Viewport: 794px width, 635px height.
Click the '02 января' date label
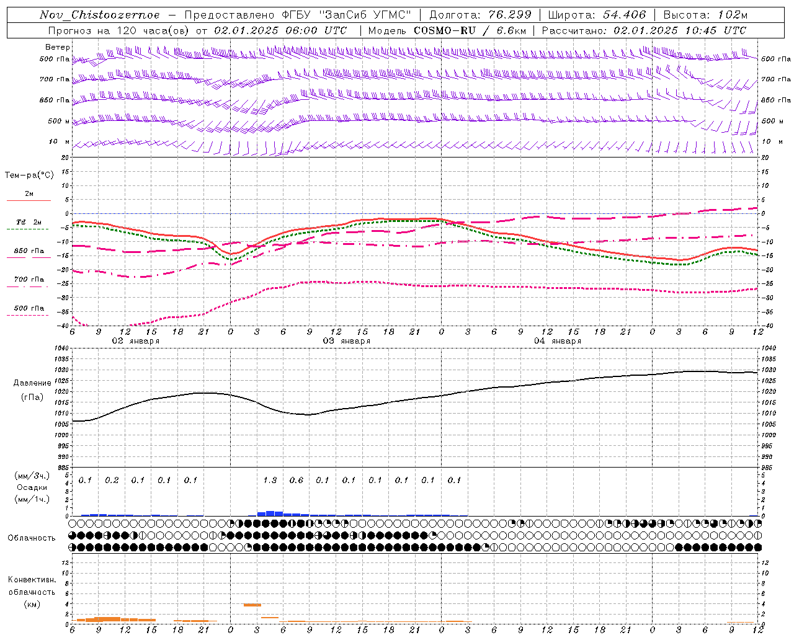[x=135, y=341]
